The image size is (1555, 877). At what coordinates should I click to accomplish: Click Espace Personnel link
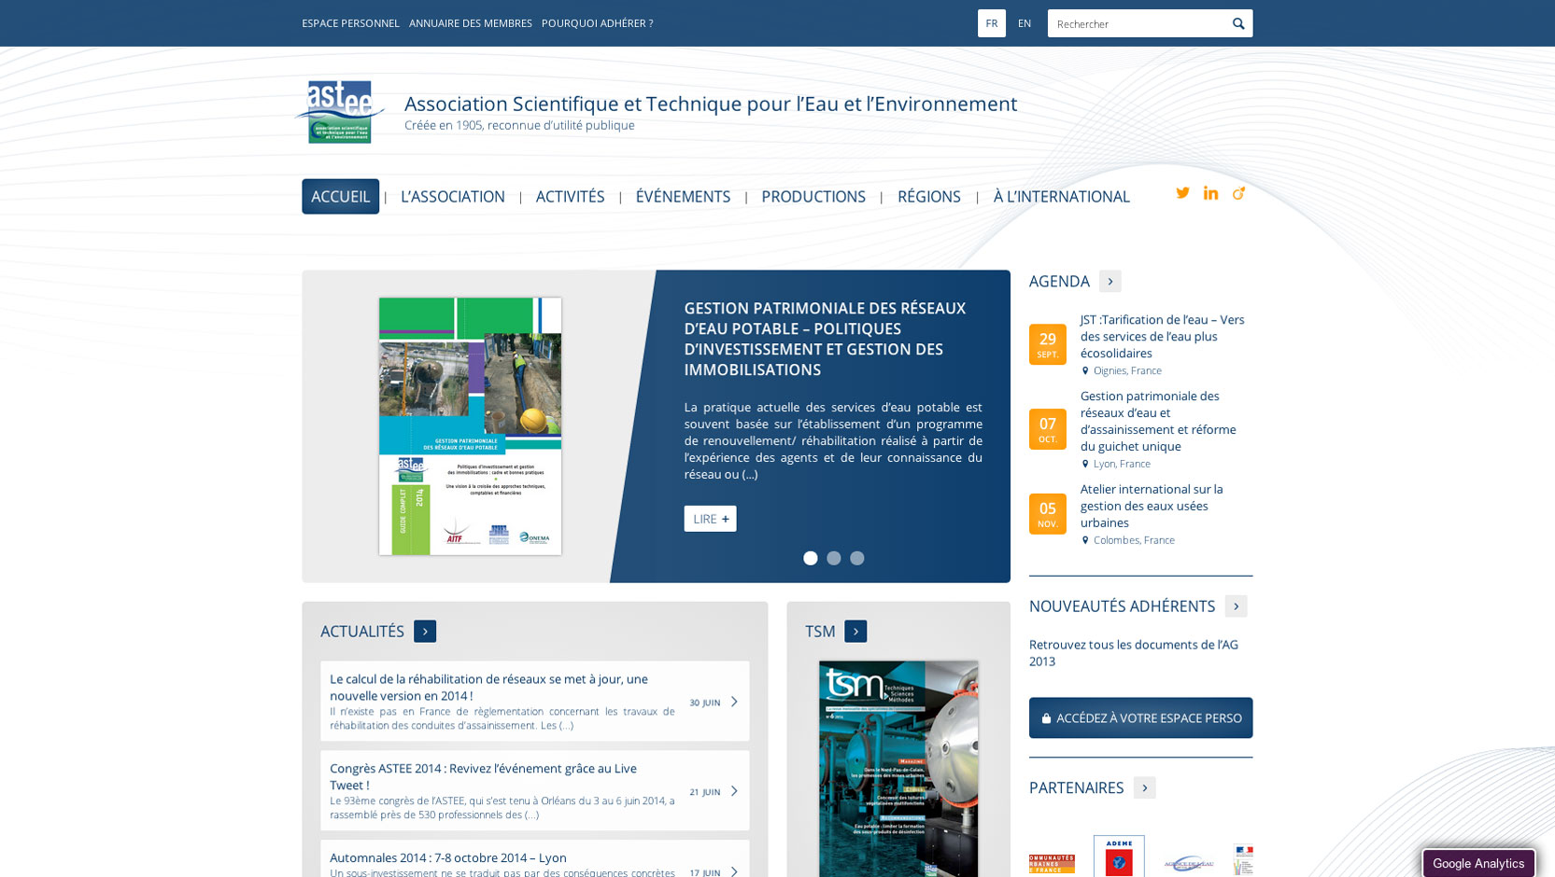(x=350, y=23)
